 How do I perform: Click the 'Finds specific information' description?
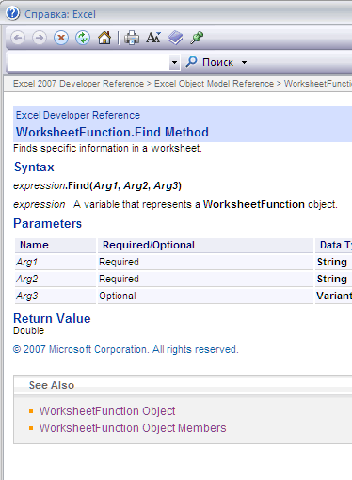tap(107, 148)
